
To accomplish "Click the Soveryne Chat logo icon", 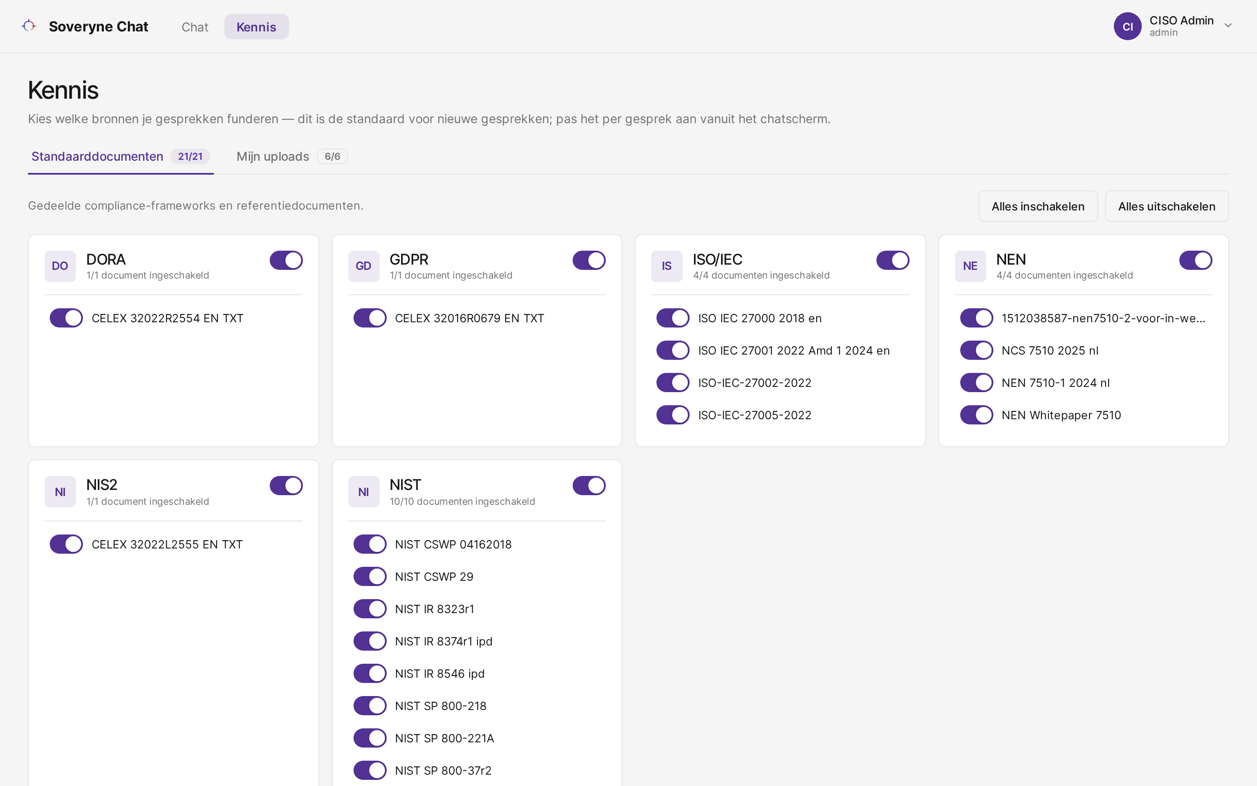I will (x=29, y=26).
